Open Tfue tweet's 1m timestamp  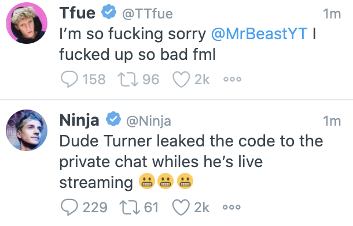pyautogui.click(x=332, y=14)
